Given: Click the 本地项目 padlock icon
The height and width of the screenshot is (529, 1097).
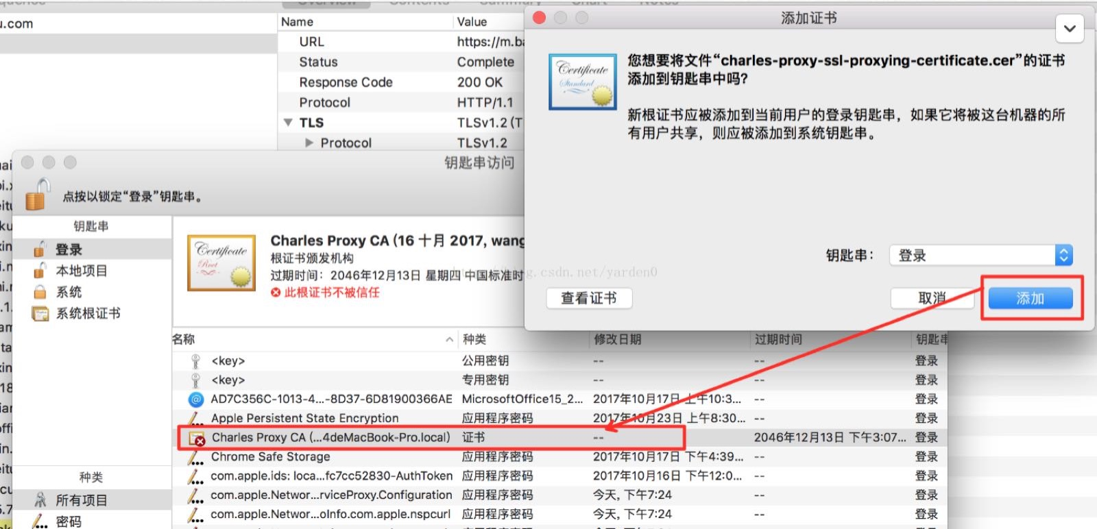Looking at the screenshot, I should click(x=40, y=271).
